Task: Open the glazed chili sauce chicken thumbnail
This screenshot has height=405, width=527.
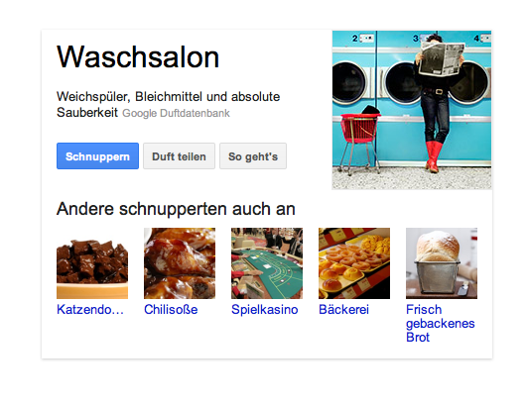Action: [x=180, y=263]
